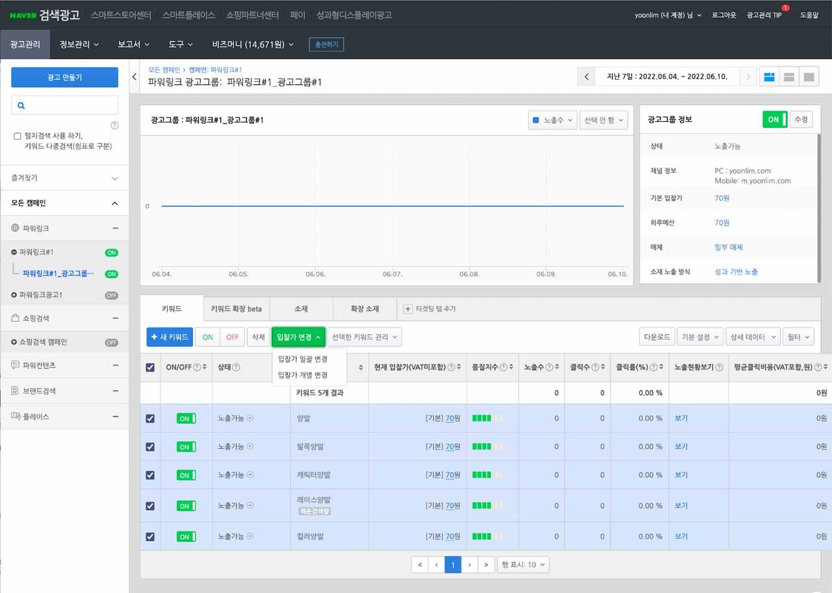Click plus icon to add targeting tab
The image size is (832, 593).
click(x=408, y=309)
